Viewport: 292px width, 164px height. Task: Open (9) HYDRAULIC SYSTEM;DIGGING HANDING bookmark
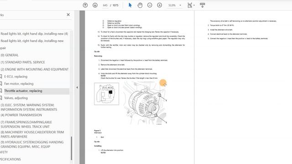click(x=32, y=144)
